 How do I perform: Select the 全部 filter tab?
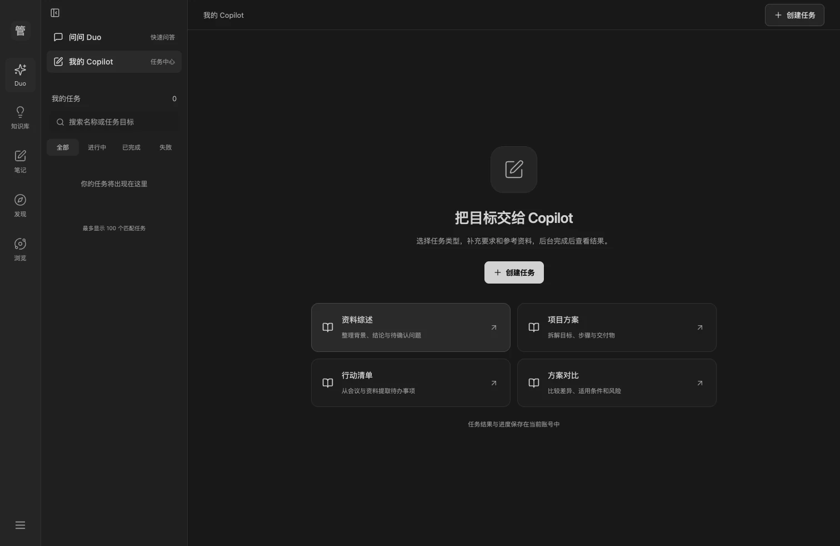point(63,147)
